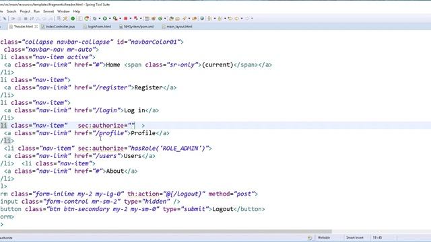Open the Search icon dropdown arrow
This screenshot has height=242, width=431.
(x=189, y=18)
